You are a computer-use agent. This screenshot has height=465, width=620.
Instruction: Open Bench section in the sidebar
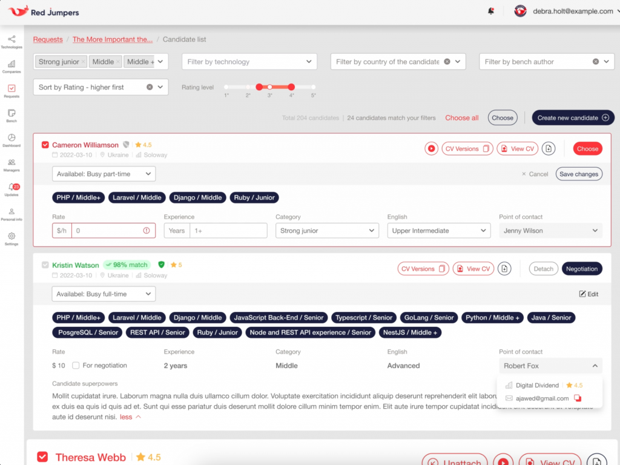12,116
